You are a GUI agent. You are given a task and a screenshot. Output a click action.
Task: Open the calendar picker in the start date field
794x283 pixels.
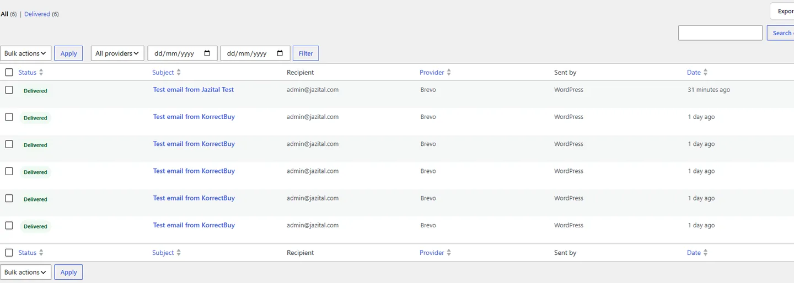[207, 53]
